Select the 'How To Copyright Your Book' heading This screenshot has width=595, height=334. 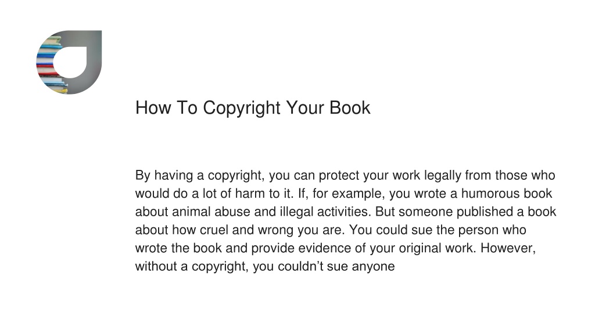[253, 108]
